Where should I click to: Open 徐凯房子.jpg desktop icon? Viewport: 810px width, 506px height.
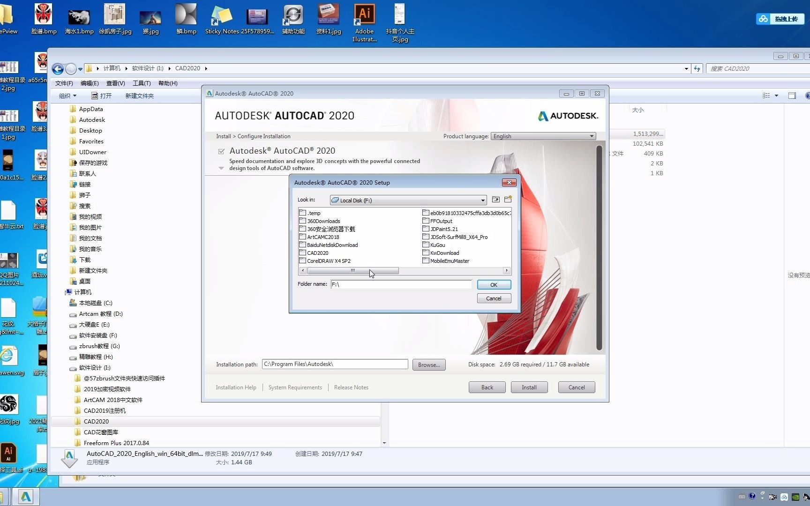click(x=115, y=19)
